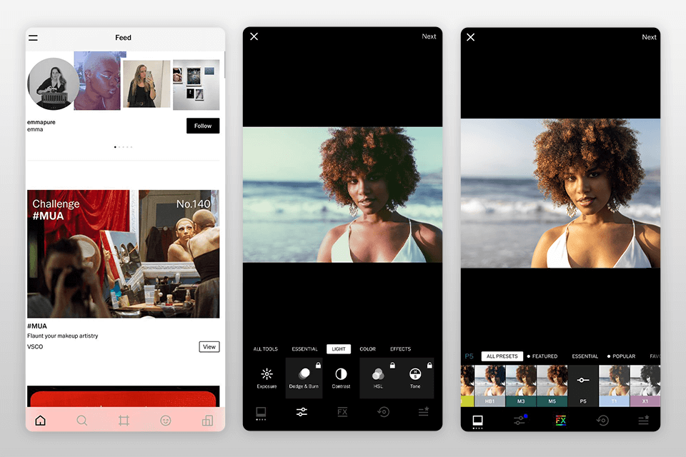Tap the #MUA title text

pyautogui.click(x=37, y=326)
